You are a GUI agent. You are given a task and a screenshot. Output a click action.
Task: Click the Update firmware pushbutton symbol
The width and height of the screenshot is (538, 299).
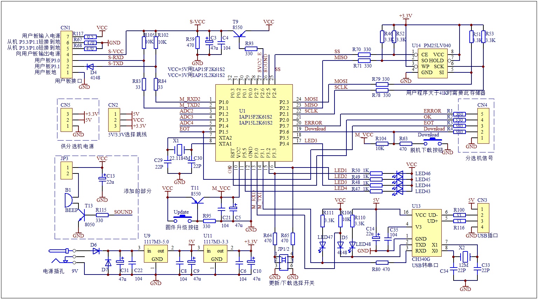pos(183,219)
